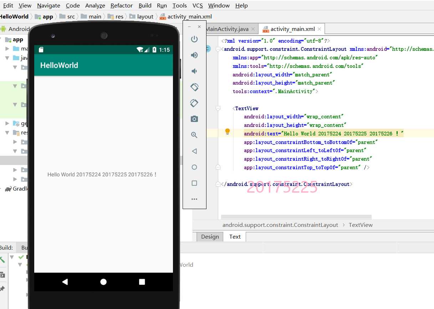
Task: Minimize the emulator toolbar with dash button
Action: [x=189, y=27]
